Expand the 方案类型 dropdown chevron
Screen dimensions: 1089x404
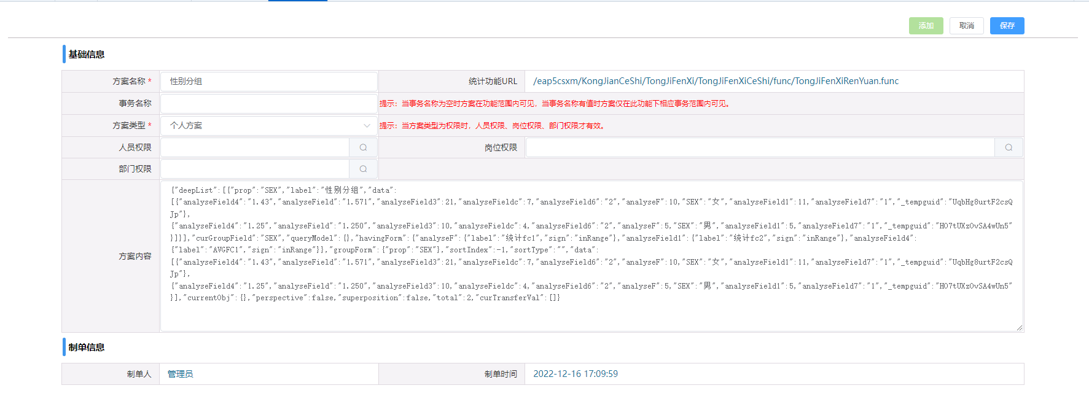tap(367, 126)
